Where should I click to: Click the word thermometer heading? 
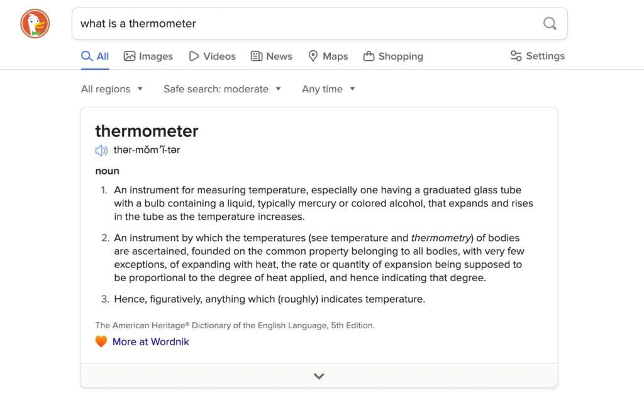point(147,132)
